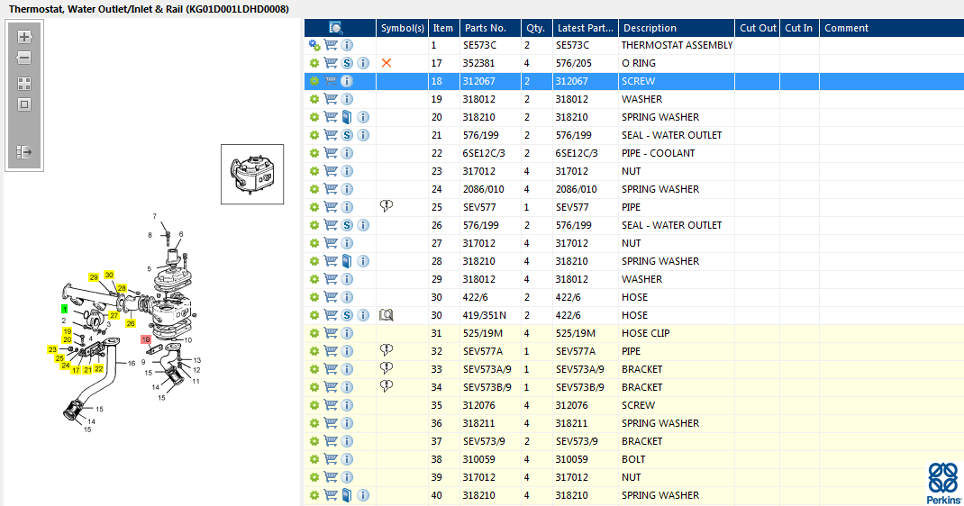Click the magnifier symbol for HOSE 419/351N
The width and height of the screenshot is (964, 506).
(x=387, y=315)
